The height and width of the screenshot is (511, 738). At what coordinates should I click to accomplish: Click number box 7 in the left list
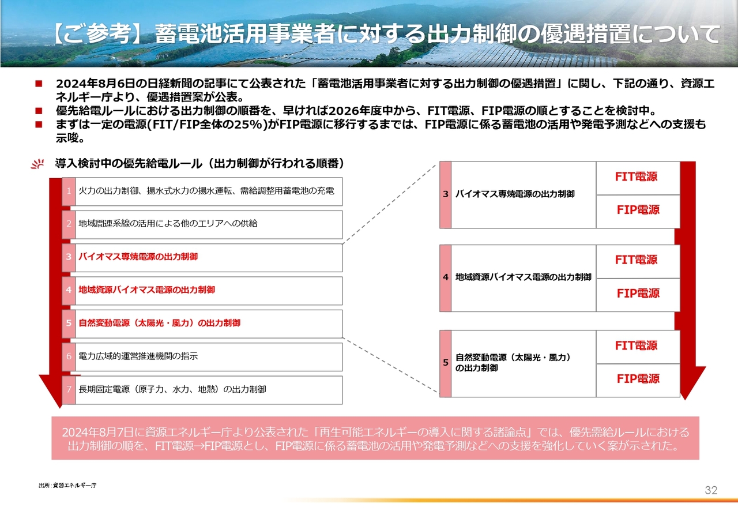[x=69, y=390]
